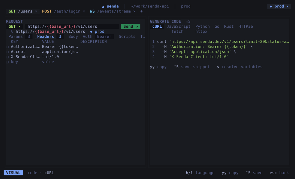Viewport: 295px width, 179px height.
Task: Click the ~/work/senda-api path
Action: pyautogui.click(x=150, y=6)
